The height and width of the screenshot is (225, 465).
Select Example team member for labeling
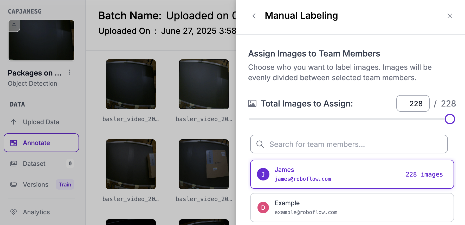(352, 208)
